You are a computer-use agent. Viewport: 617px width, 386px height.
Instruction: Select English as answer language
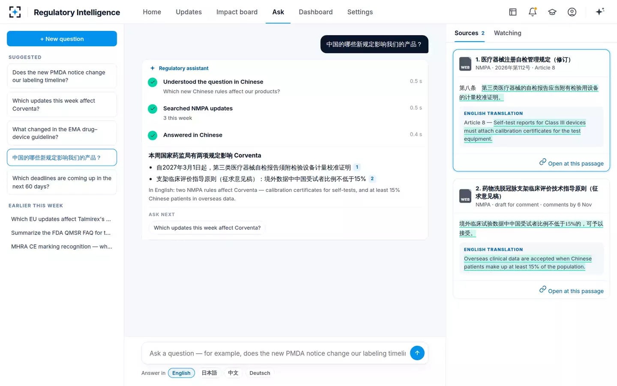[x=181, y=373]
